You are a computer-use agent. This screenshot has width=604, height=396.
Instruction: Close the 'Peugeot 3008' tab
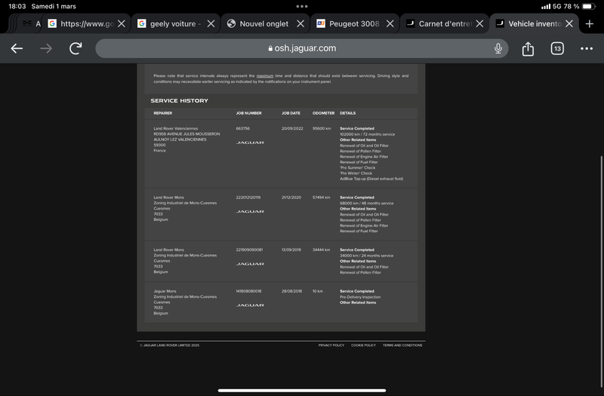point(390,24)
